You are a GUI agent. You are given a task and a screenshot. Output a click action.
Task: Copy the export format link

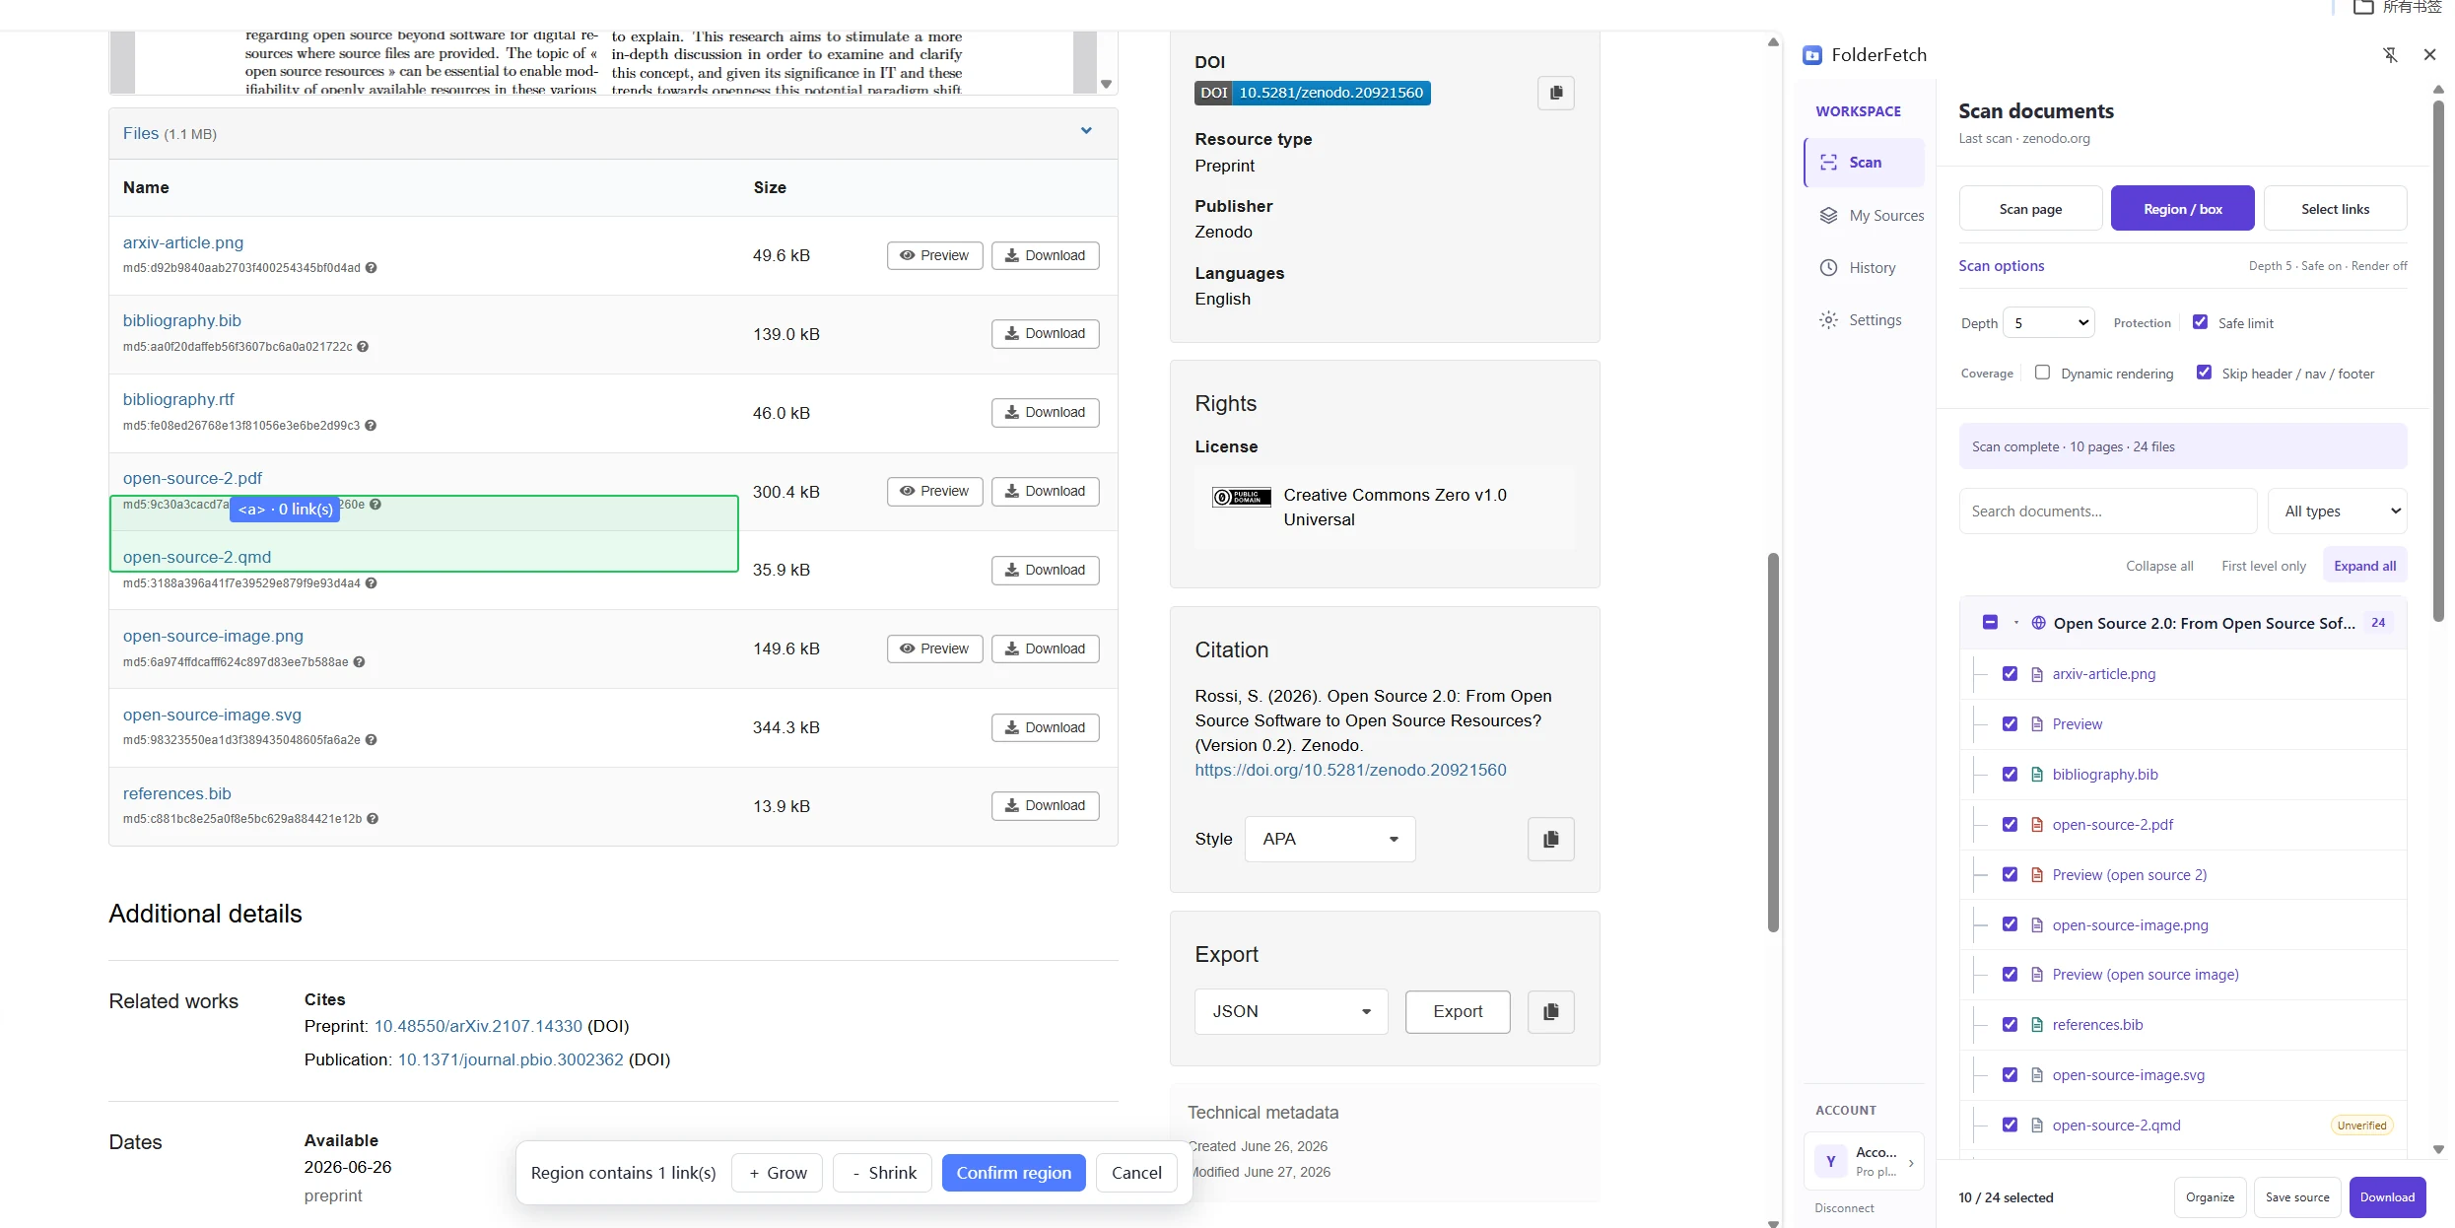(1550, 1011)
